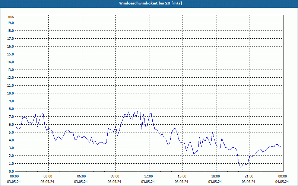The image size is (298, 186).
Task: Click the 2,0 y-axis value
Action: point(11,155)
